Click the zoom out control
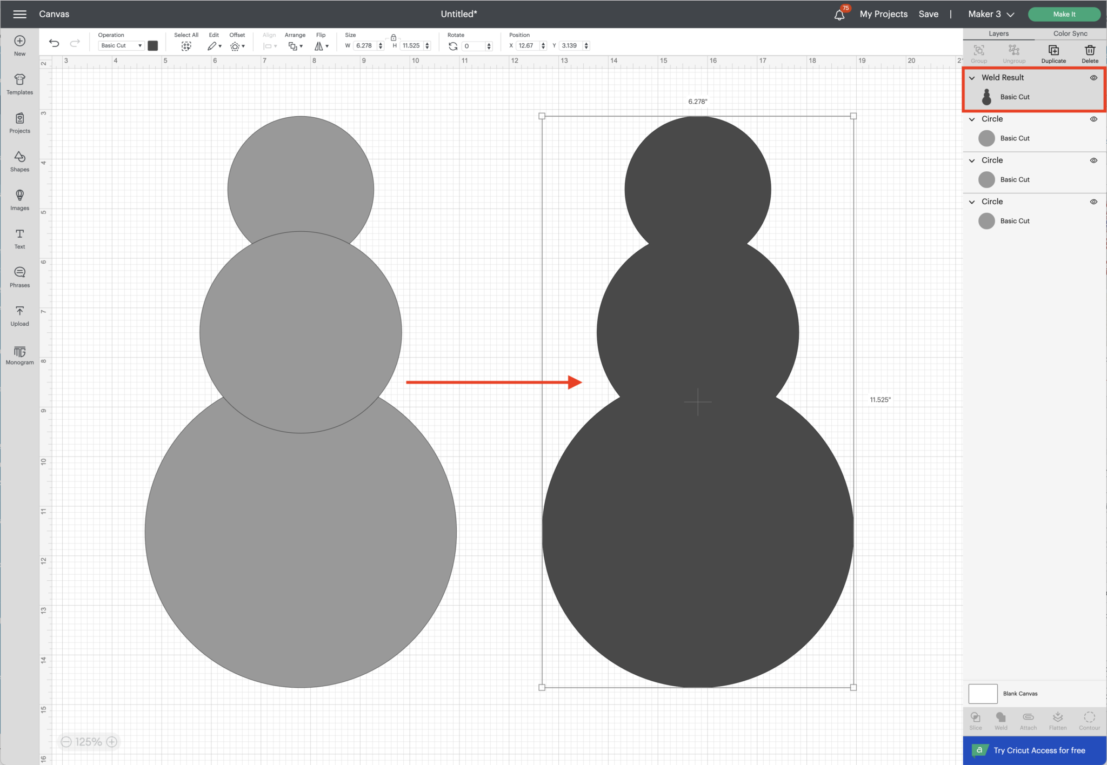Screen dimensions: 1107x765 click(x=66, y=741)
